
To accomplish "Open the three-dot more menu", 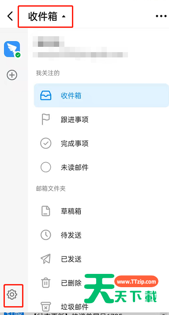I will [x=161, y=16].
